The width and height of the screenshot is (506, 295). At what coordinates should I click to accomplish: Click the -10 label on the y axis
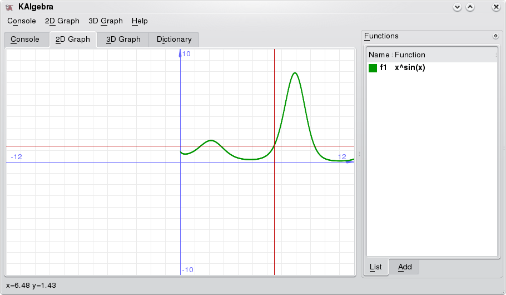[187, 270]
